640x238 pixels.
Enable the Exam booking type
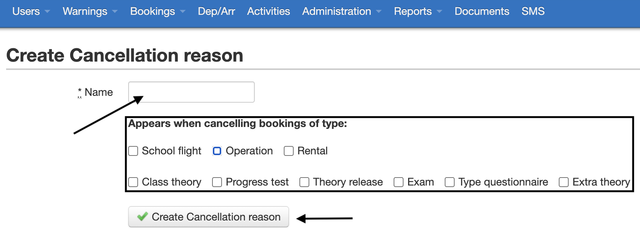point(398,182)
